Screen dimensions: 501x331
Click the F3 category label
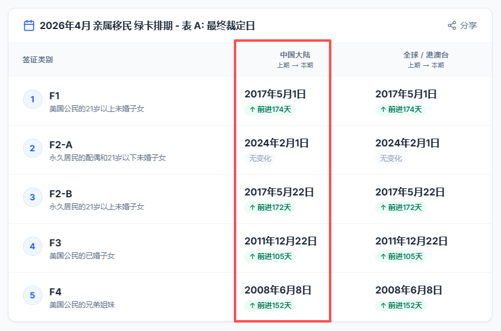click(x=55, y=243)
